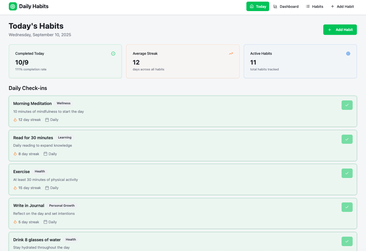This screenshot has height=251, width=366.
Task: Uncheck the Write in Journal habit
Action: 347,207
